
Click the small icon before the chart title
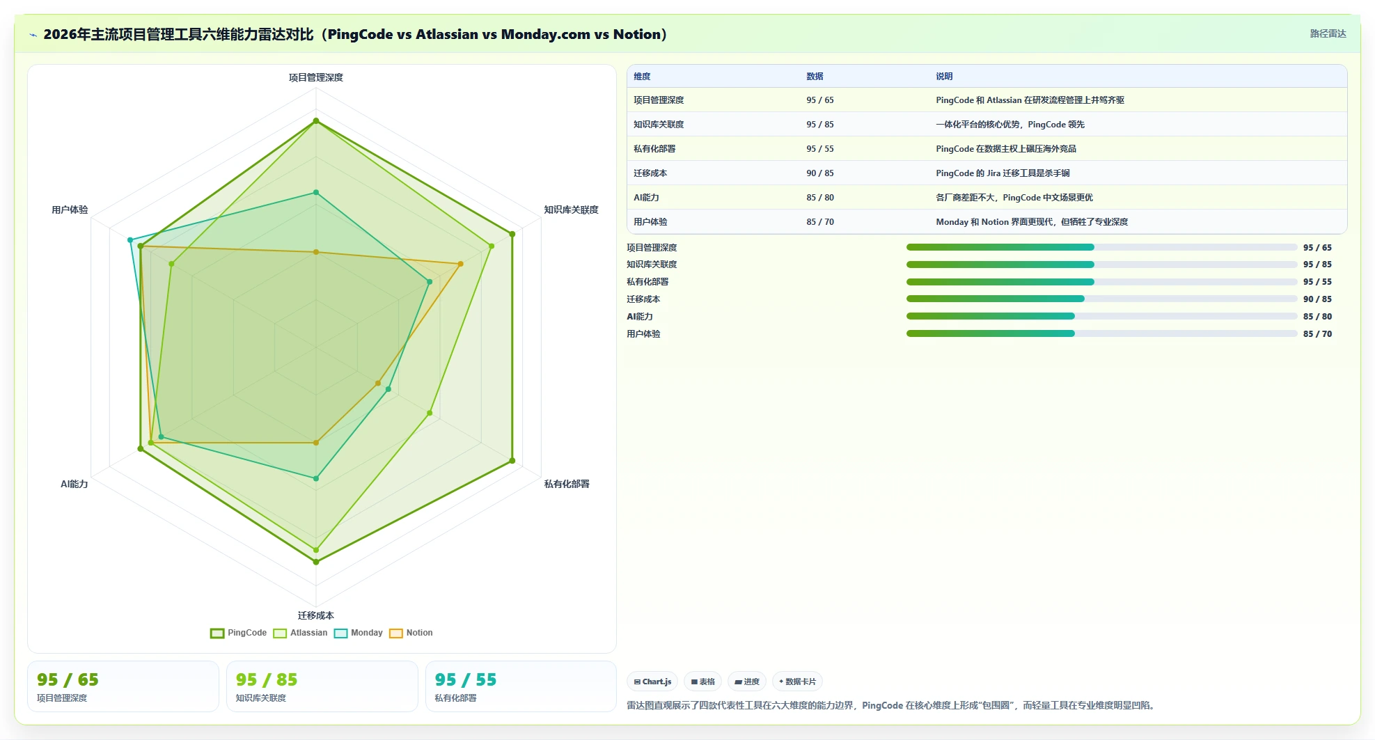(x=33, y=35)
